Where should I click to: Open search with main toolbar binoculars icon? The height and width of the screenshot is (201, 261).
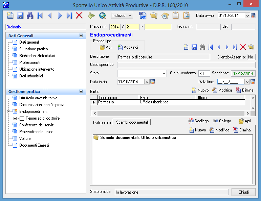30,16
